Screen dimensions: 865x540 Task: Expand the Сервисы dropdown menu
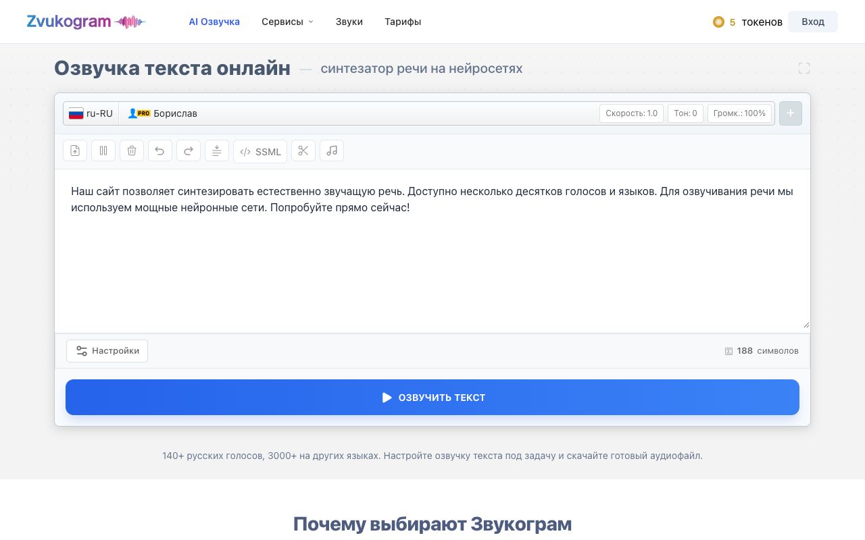tap(288, 22)
